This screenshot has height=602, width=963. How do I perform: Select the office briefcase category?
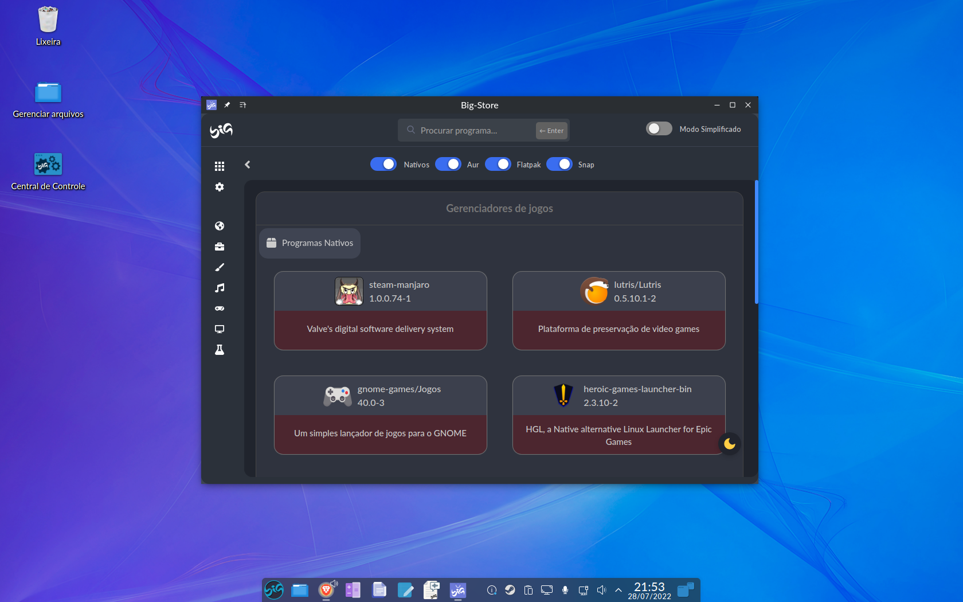click(x=220, y=247)
